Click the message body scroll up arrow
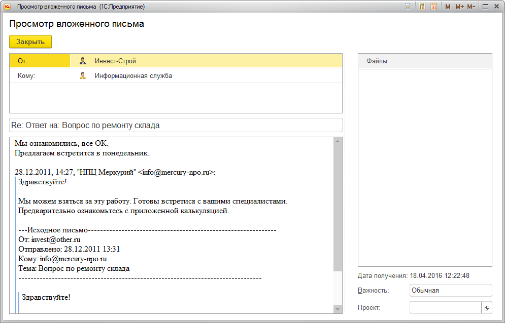 coord(338,141)
